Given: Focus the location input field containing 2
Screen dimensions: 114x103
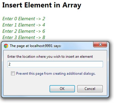Looking at the screenshot, I should (55, 64).
